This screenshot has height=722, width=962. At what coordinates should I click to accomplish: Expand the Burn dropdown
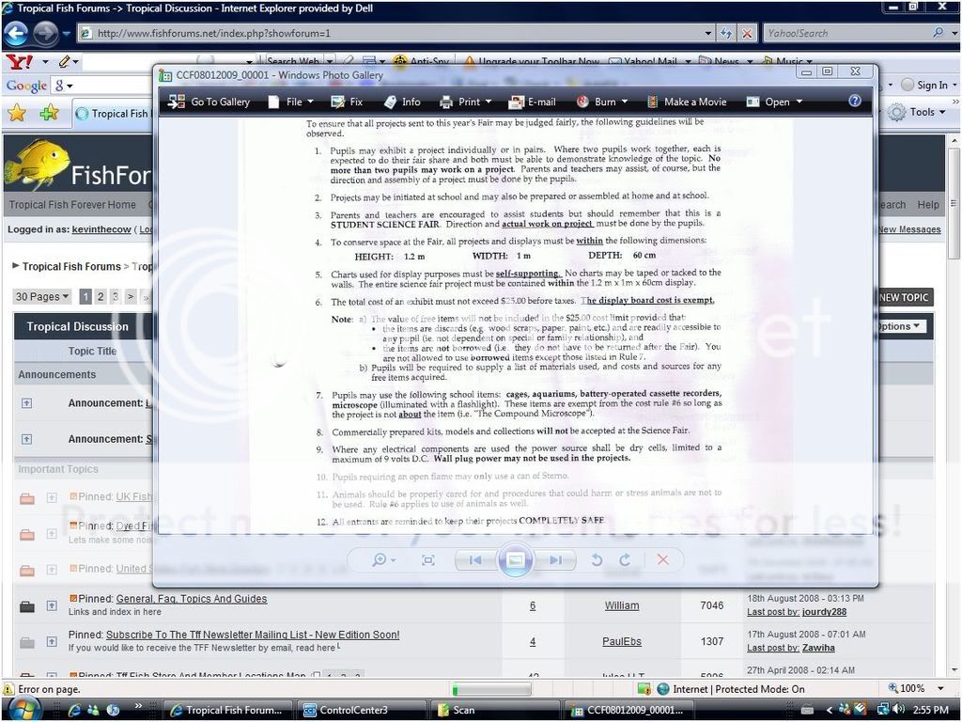(x=598, y=102)
